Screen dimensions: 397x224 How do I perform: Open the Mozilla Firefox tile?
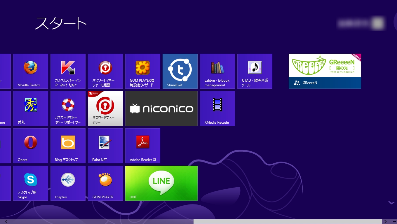(31, 71)
